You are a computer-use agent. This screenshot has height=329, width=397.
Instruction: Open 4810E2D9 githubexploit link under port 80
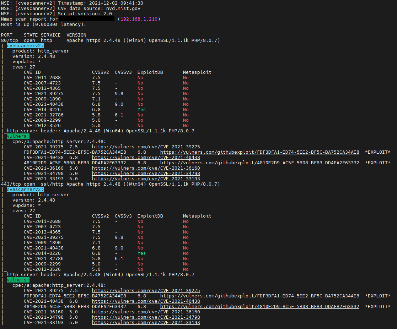click(259, 163)
